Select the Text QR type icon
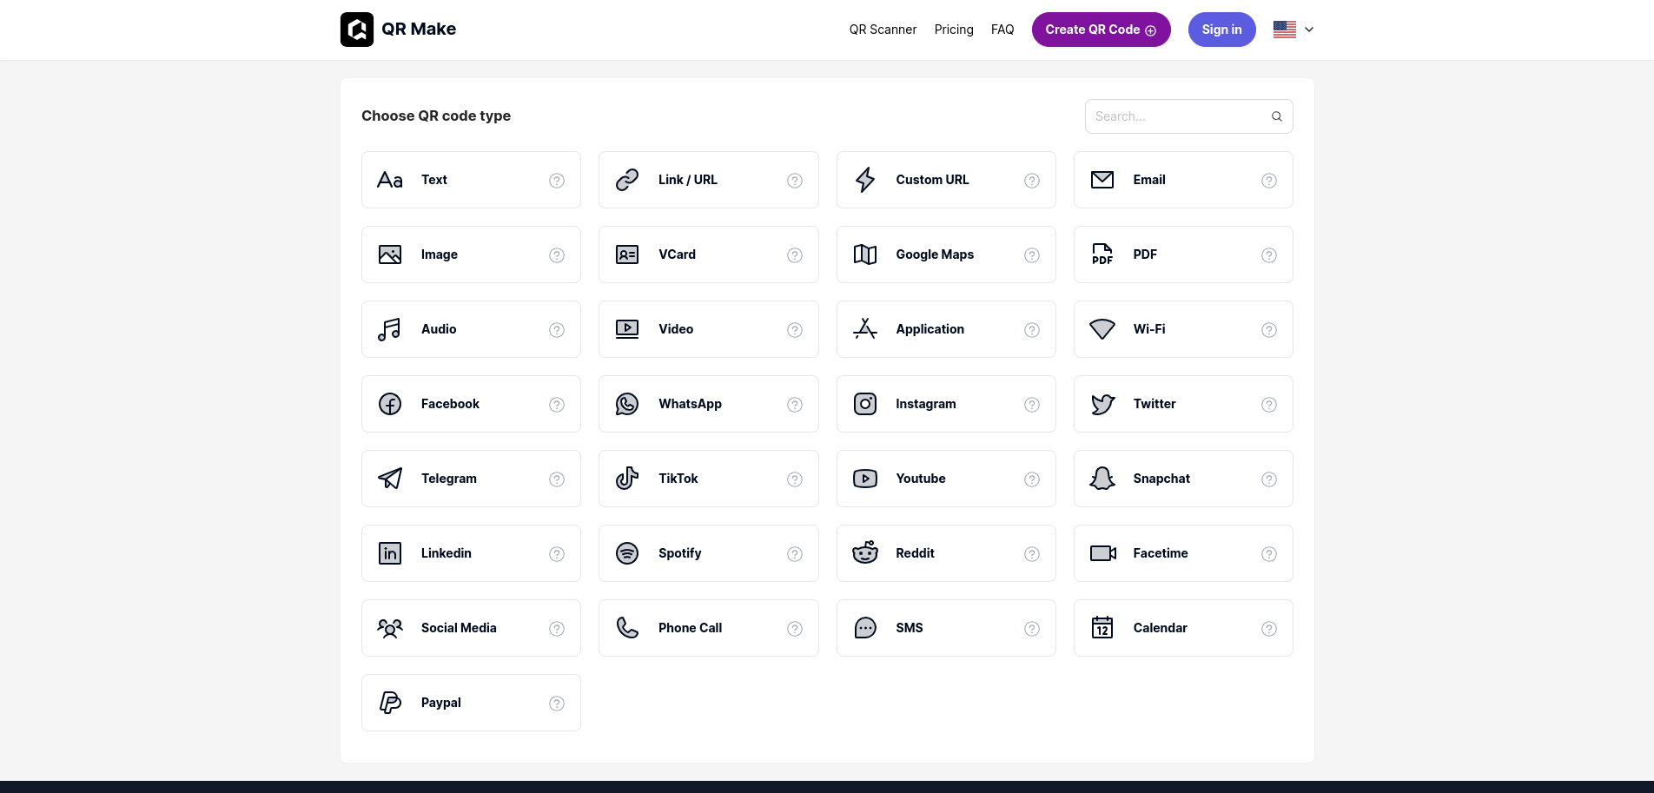 click(390, 180)
